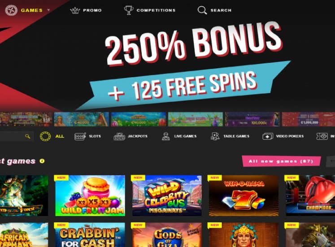
Task: Open Wild Celebrity Bus Megaways game
Action: (167, 195)
